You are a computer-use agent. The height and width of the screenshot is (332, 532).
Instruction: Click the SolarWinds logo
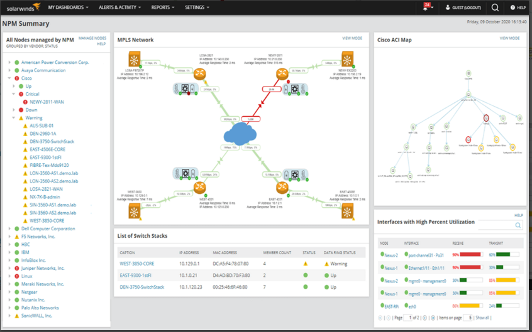pyautogui.click(x=23, y=8)
